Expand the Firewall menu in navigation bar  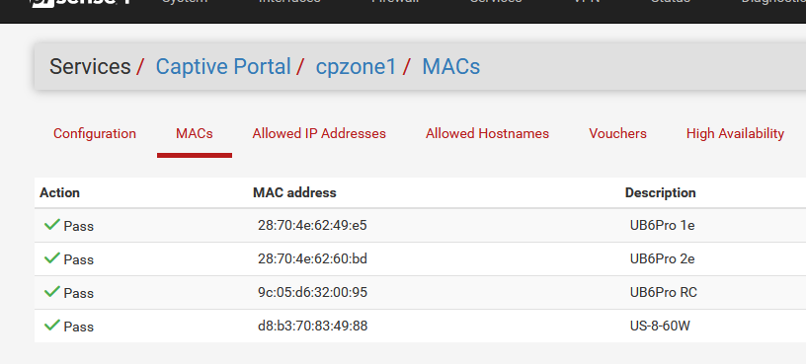point(395,2)
